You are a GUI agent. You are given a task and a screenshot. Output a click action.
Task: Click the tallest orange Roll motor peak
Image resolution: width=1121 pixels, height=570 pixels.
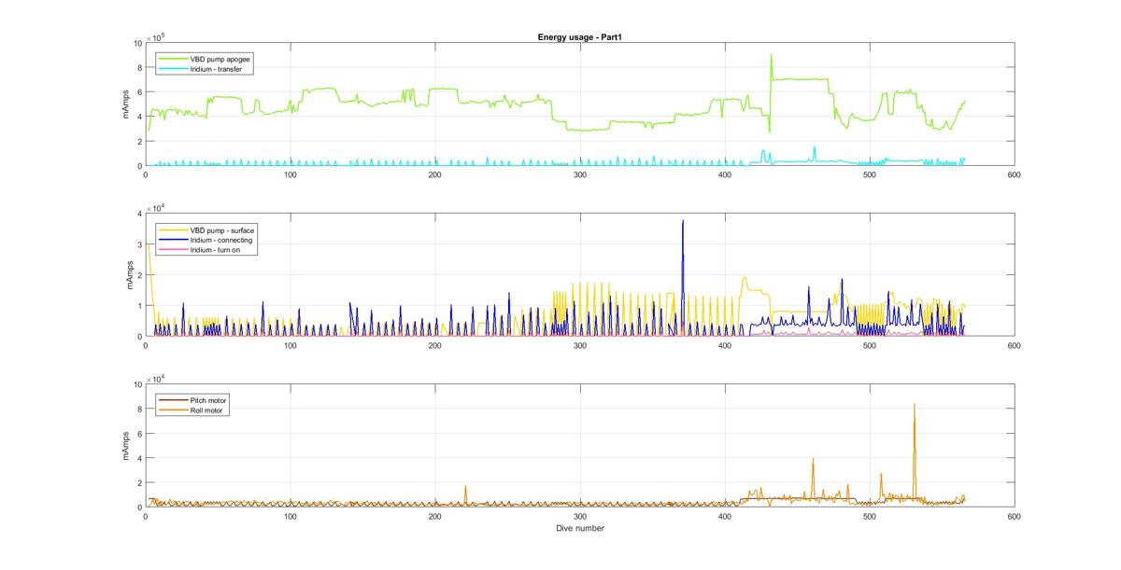click(x=915, y=405)
